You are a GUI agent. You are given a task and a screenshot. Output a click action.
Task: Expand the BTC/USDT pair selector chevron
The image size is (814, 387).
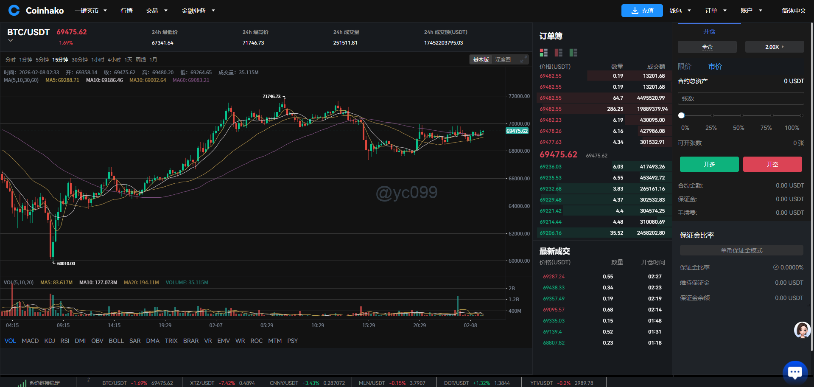(x=11, y=41)
